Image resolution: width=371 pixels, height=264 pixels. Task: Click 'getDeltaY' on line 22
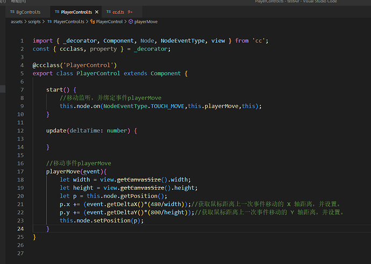[122, 212]
